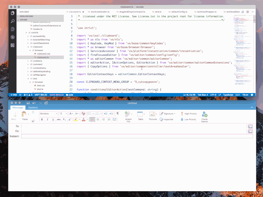
Task: Click the increase indent icon
Action: coord(111,114)
